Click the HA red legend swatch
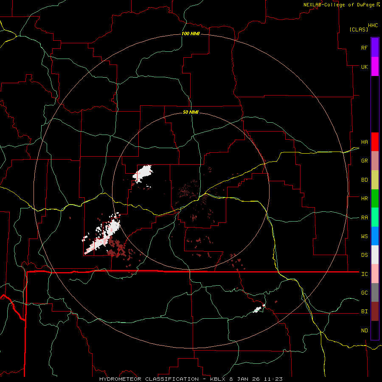The image size is (382, 382). [x=375, y=142]
